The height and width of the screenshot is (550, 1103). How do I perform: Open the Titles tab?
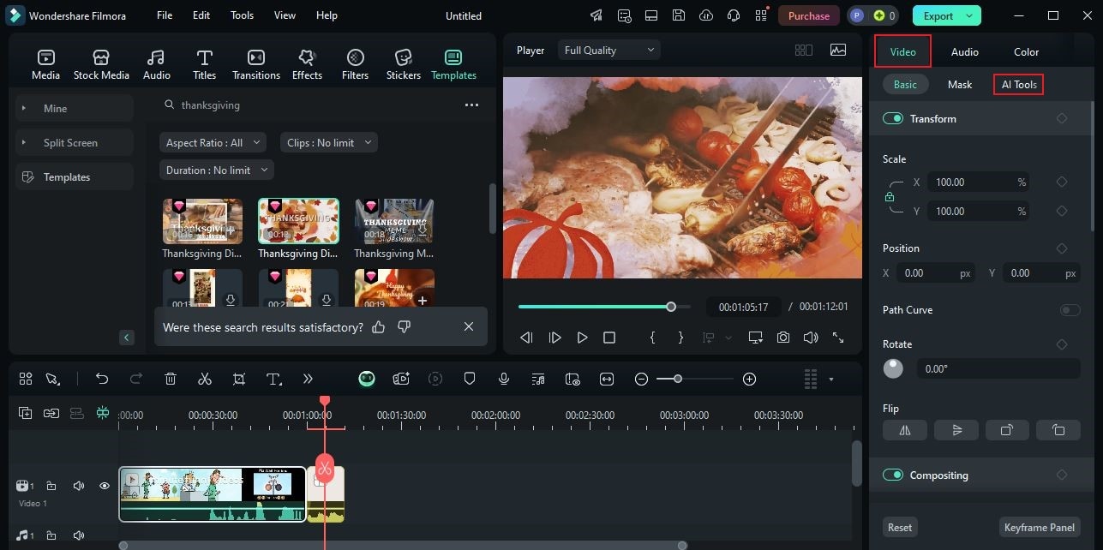pos(204,64)
